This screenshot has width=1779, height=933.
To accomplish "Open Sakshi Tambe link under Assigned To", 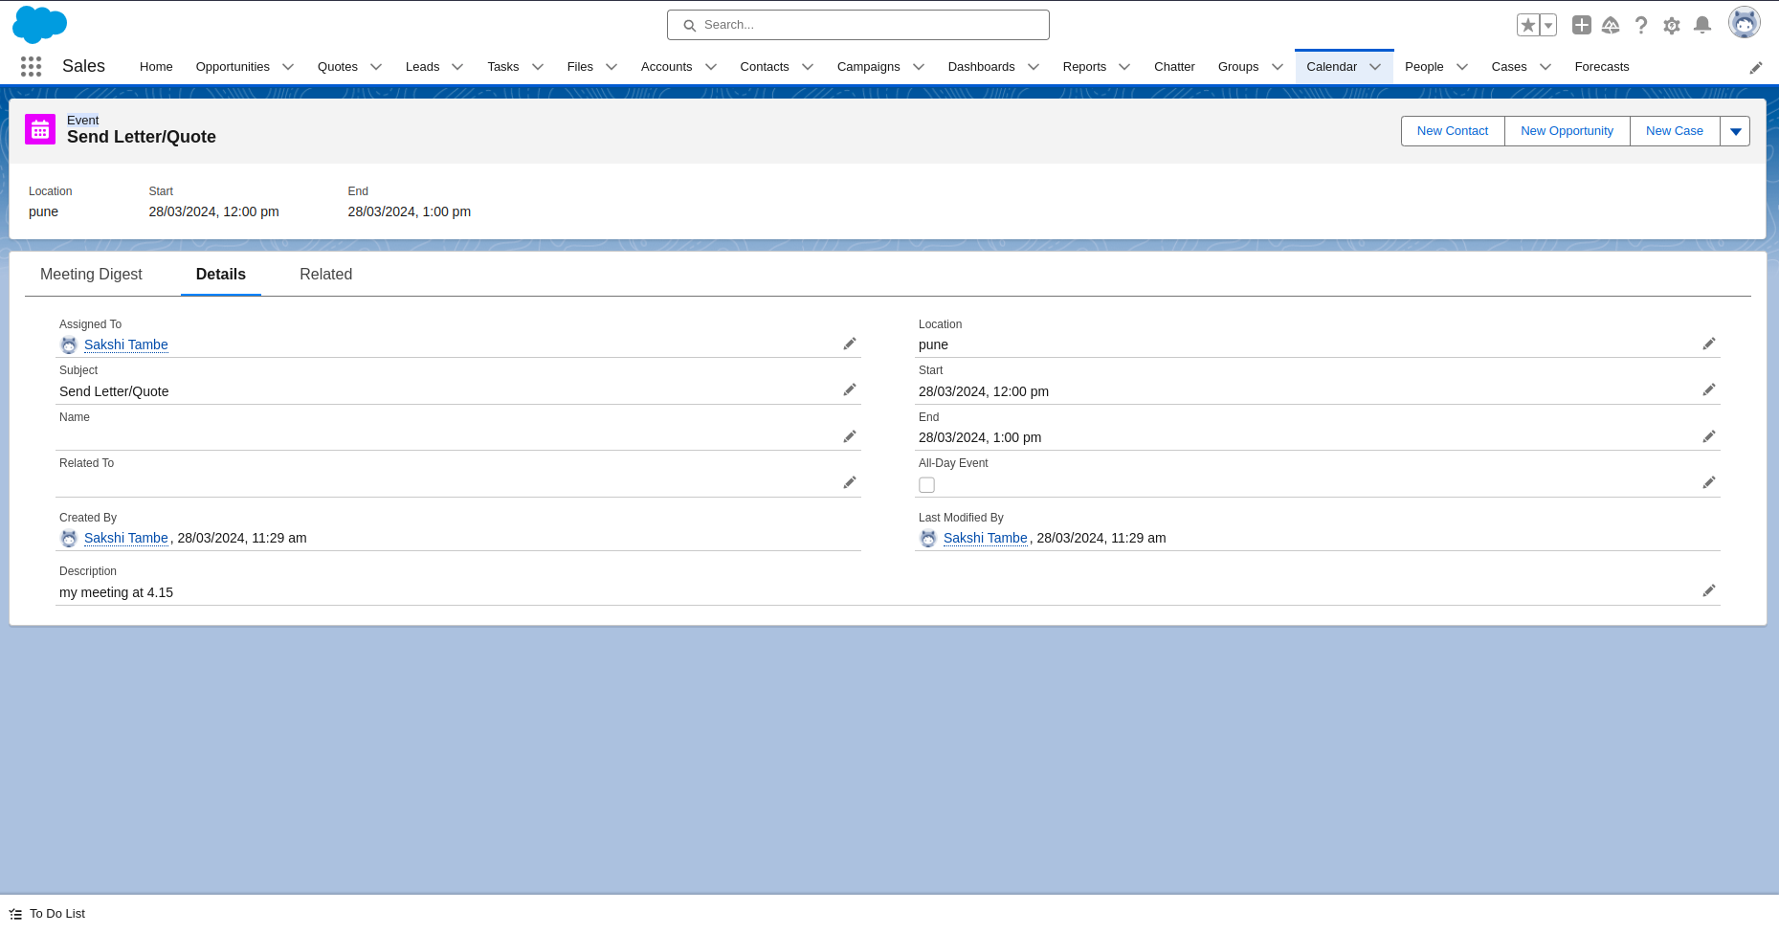I will [x=126, y=345].
